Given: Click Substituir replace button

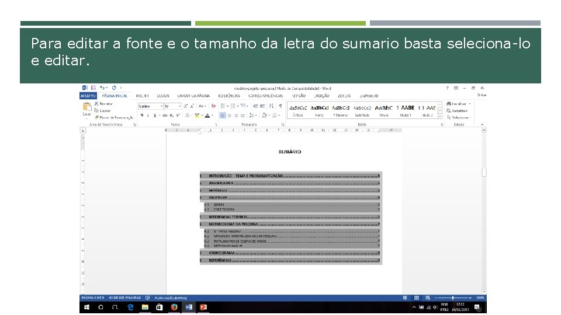Looking at the screenshot, I should click(x=457, y=110).
